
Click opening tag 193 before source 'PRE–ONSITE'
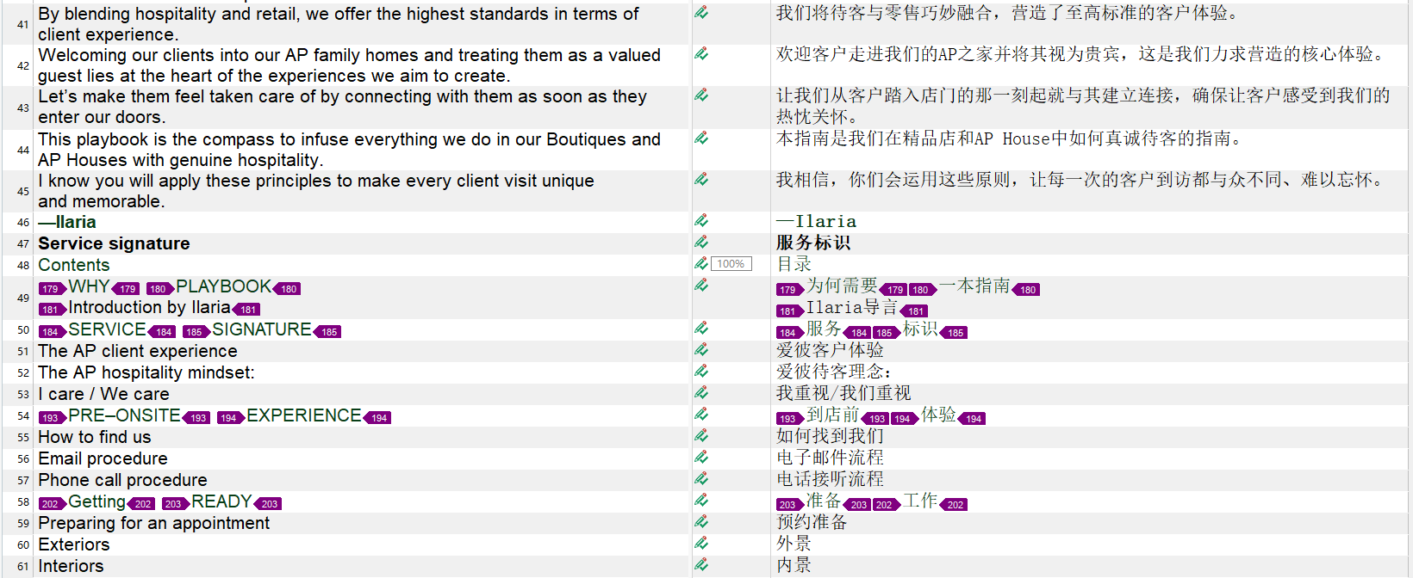coord(53,418)
